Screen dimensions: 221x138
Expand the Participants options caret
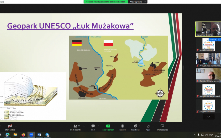pos(84,126)
